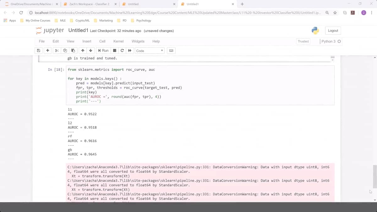Open the Edit menu
The image size is (377, 212).
pos(56,41)
